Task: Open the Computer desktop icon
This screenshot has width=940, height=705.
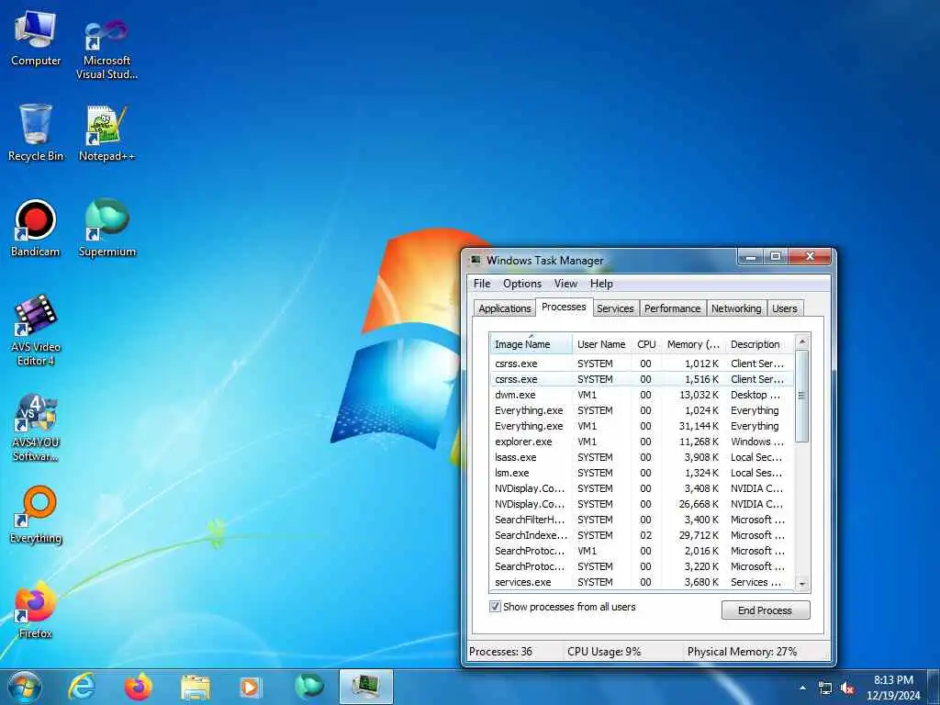Action: coord(36,38)
